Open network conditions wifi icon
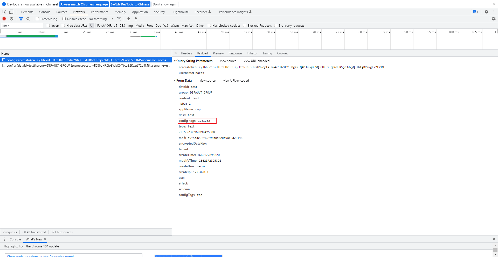498x257 pixels. (119, 19)
